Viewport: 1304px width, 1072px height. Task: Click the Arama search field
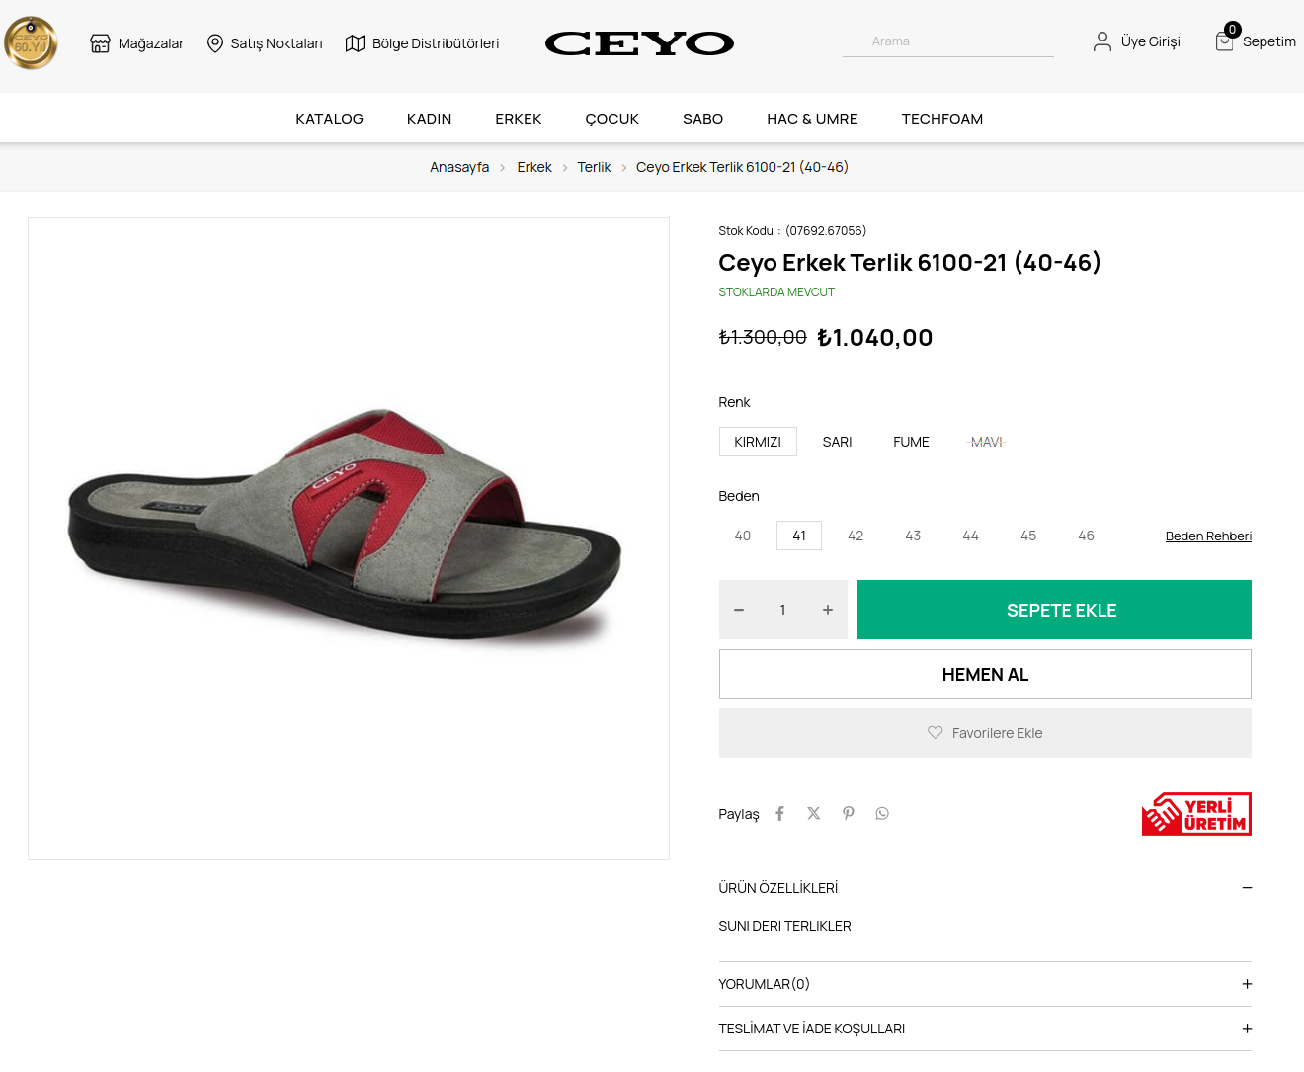947,41
